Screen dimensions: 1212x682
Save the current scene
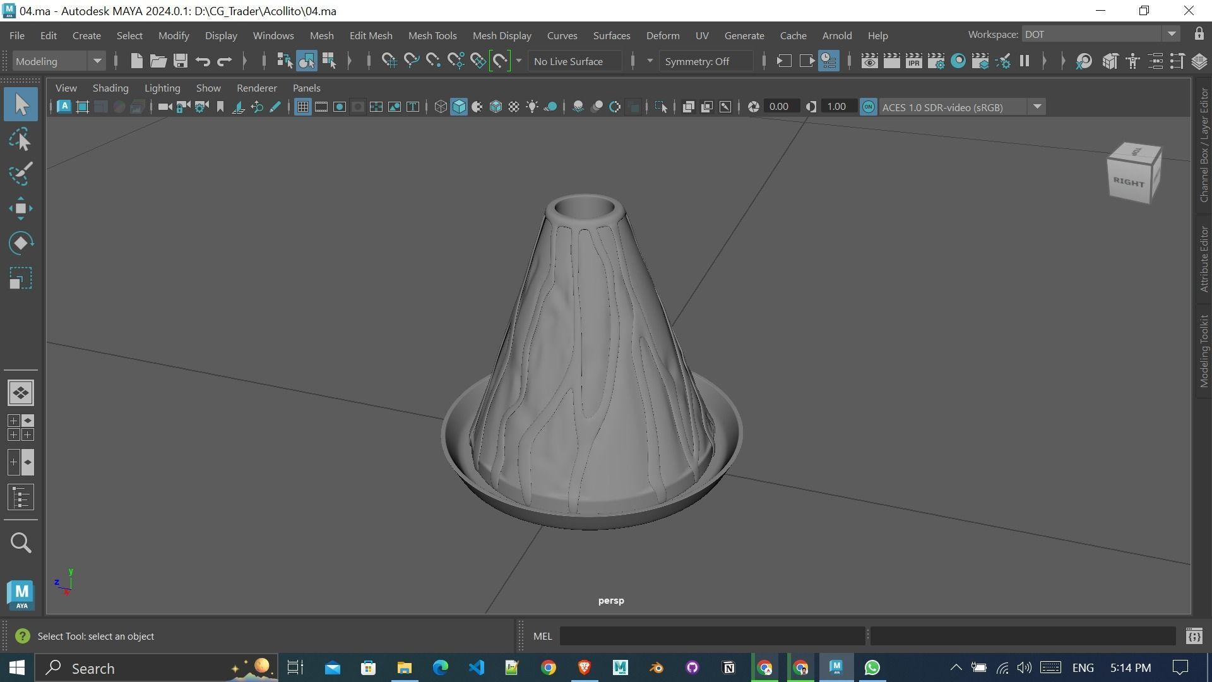(x=181, y=61)
